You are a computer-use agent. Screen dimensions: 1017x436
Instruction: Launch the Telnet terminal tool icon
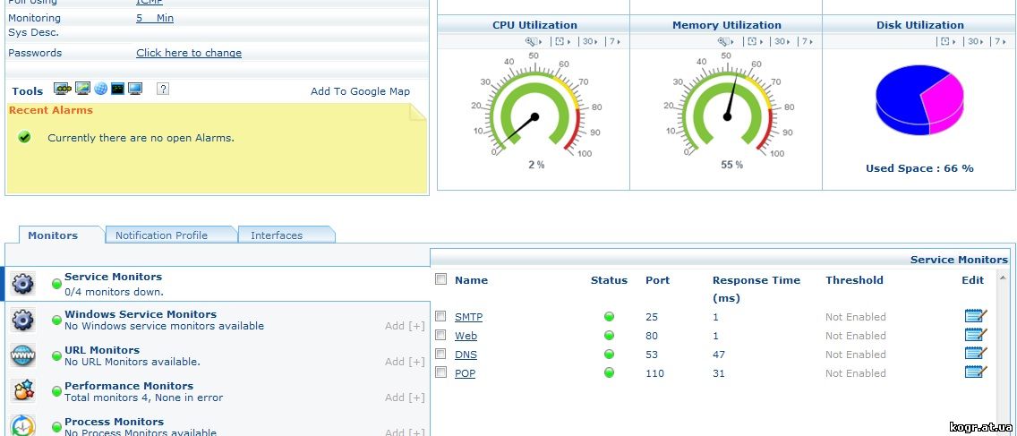tap(117, 89)
